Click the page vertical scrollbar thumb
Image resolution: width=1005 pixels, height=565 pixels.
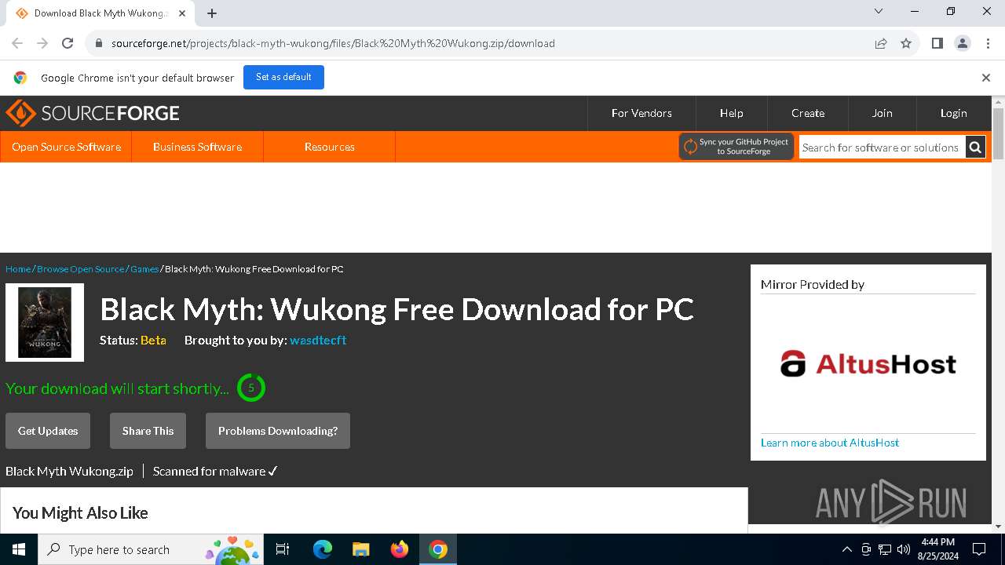(999, 133)
